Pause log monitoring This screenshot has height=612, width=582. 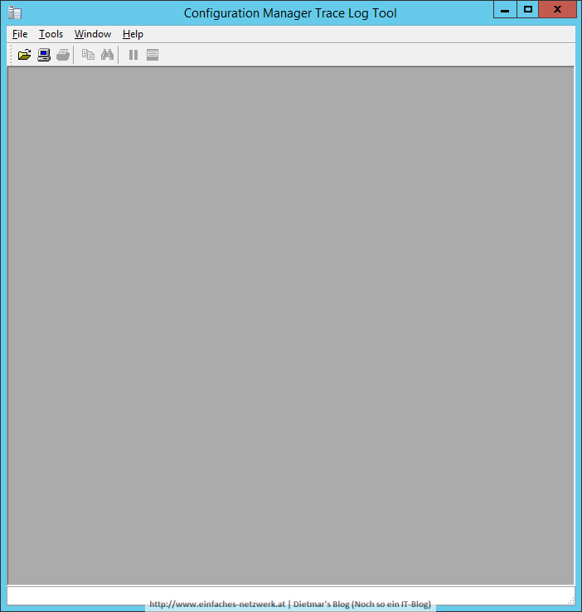point(133,55)
